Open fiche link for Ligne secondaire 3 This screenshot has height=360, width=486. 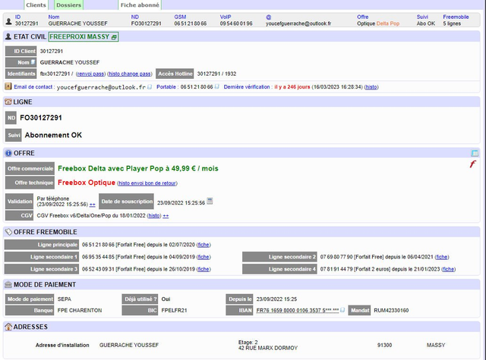tap(204, 269)
